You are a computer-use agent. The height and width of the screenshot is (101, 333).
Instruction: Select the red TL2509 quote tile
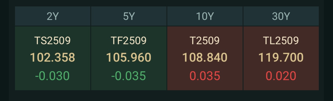(281, 58)
